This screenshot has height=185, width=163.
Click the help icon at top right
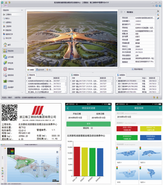pyautogui.click(x=160, y=6)
